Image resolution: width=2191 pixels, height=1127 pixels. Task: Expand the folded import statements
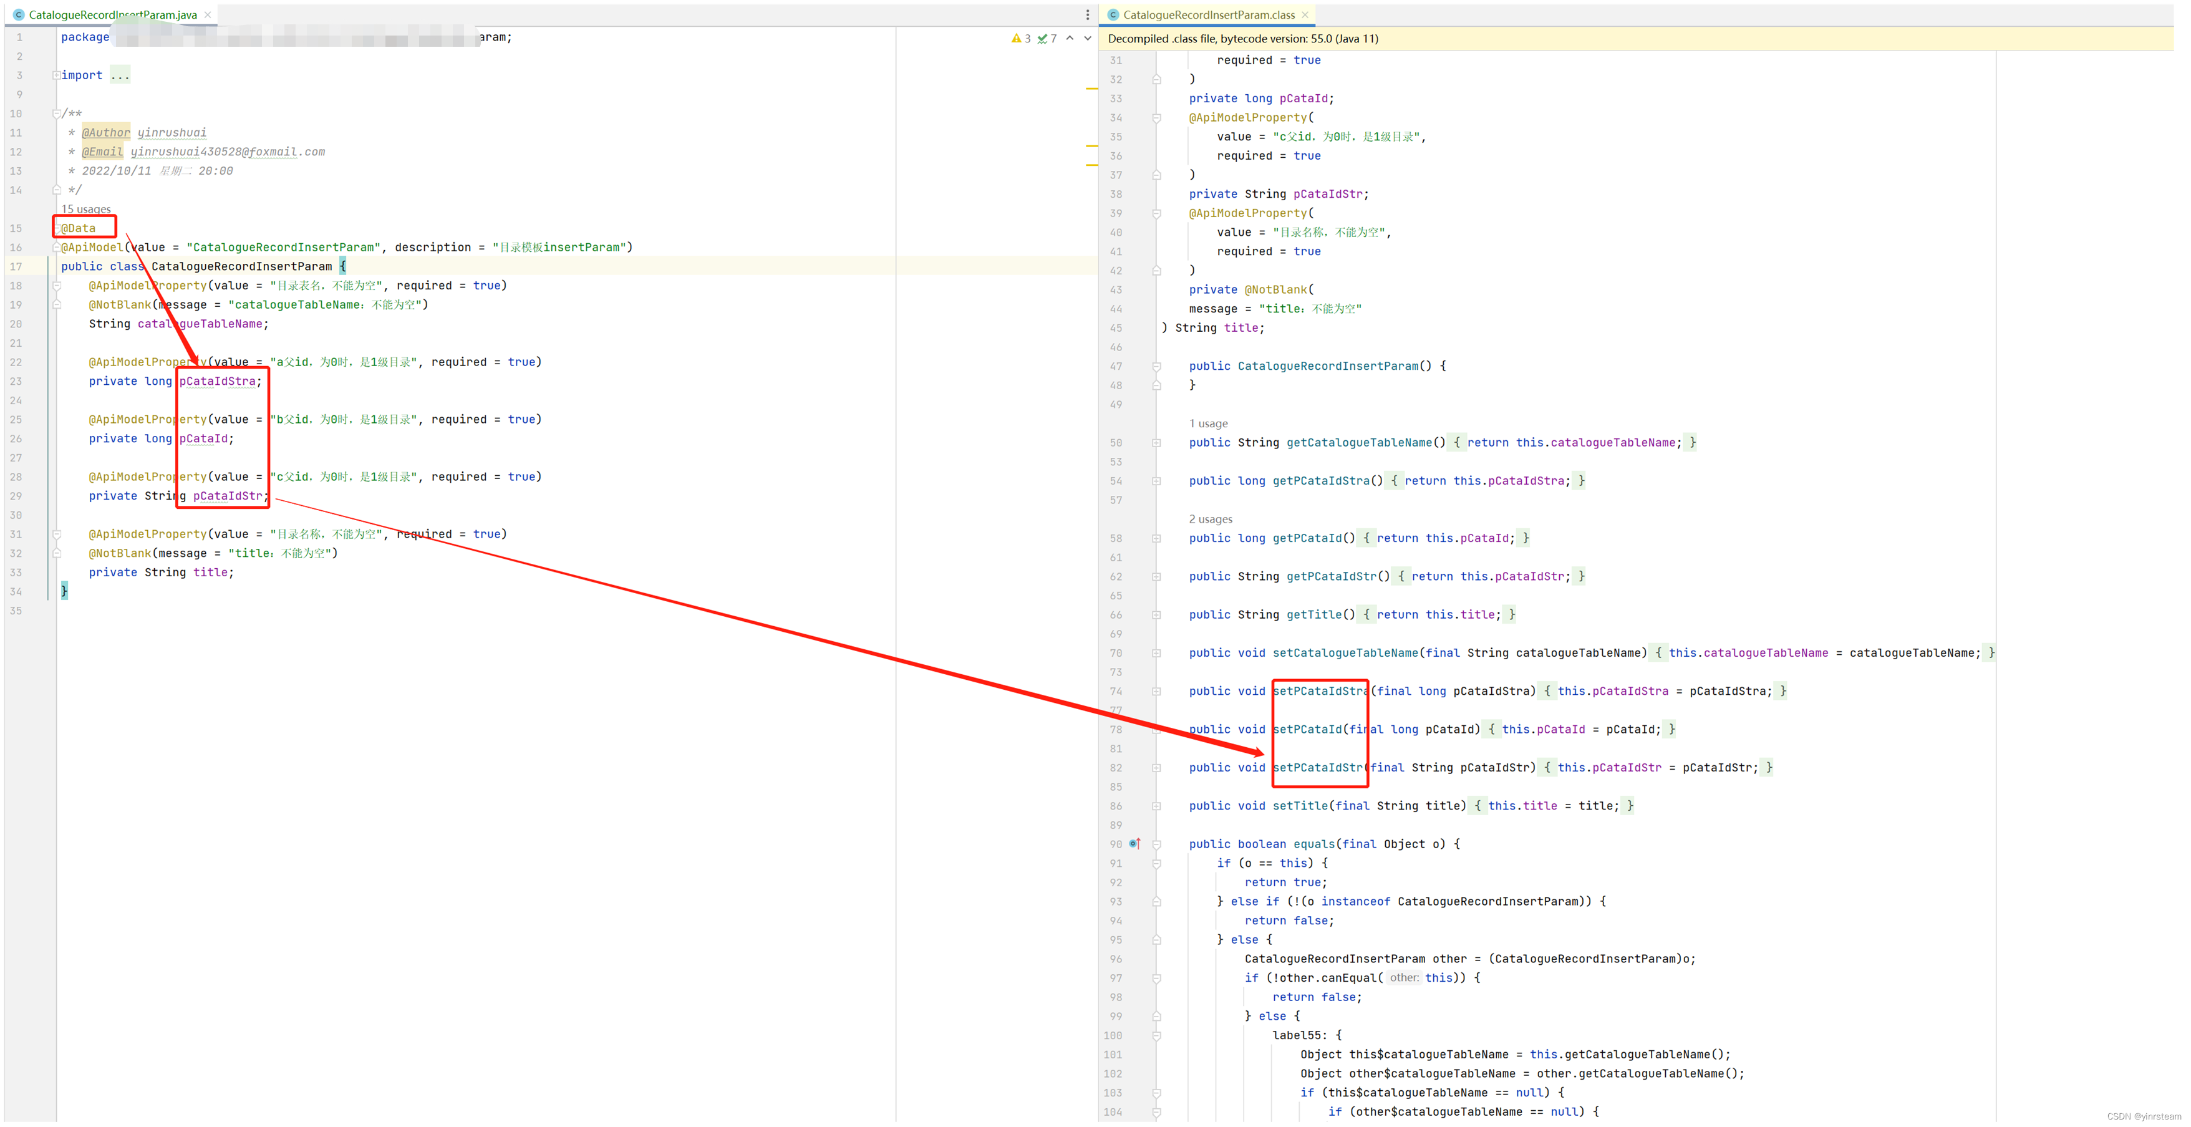(56, 75)
